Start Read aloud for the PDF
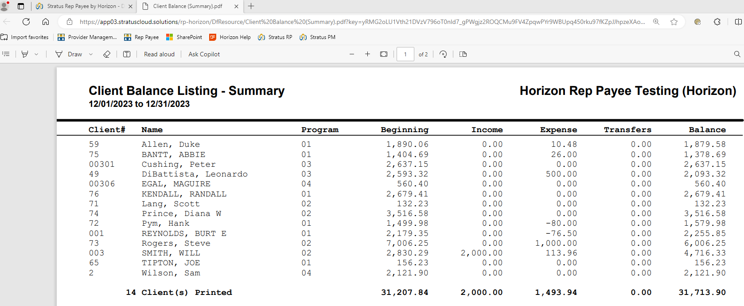The width and height of the screenshot is (744, 306). tap(159, 54)
